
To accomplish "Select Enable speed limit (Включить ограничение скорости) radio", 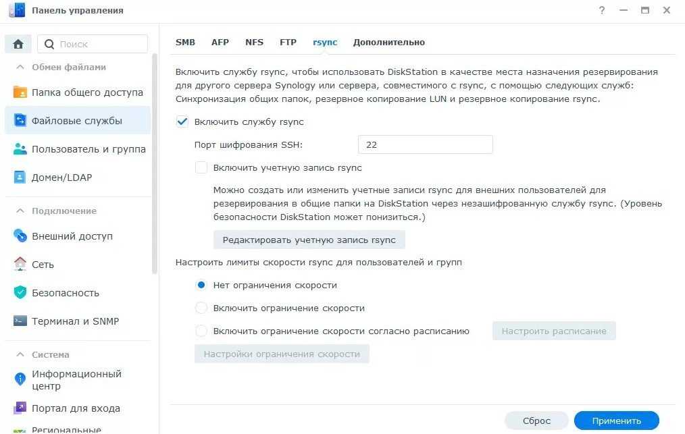I will click(201, 308).
